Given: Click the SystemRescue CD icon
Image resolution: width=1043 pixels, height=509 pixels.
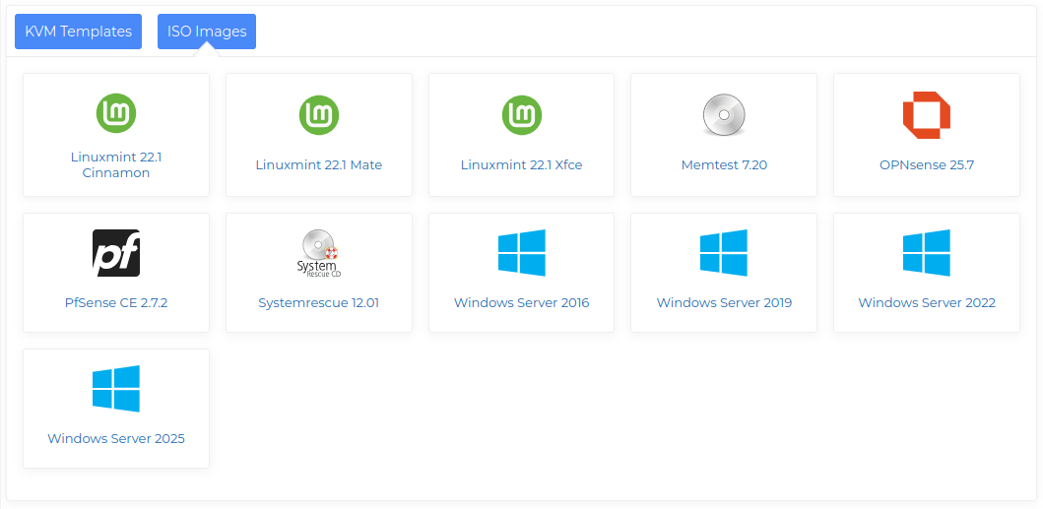Looking at the screenshot, I should 319,253.
